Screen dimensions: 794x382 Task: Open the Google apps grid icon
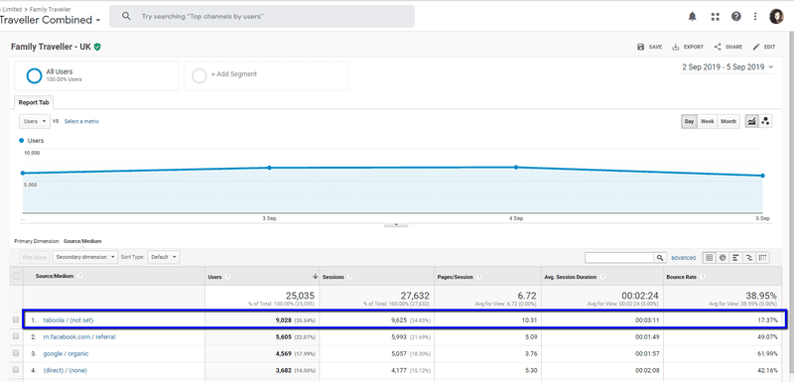pos(715,17)
